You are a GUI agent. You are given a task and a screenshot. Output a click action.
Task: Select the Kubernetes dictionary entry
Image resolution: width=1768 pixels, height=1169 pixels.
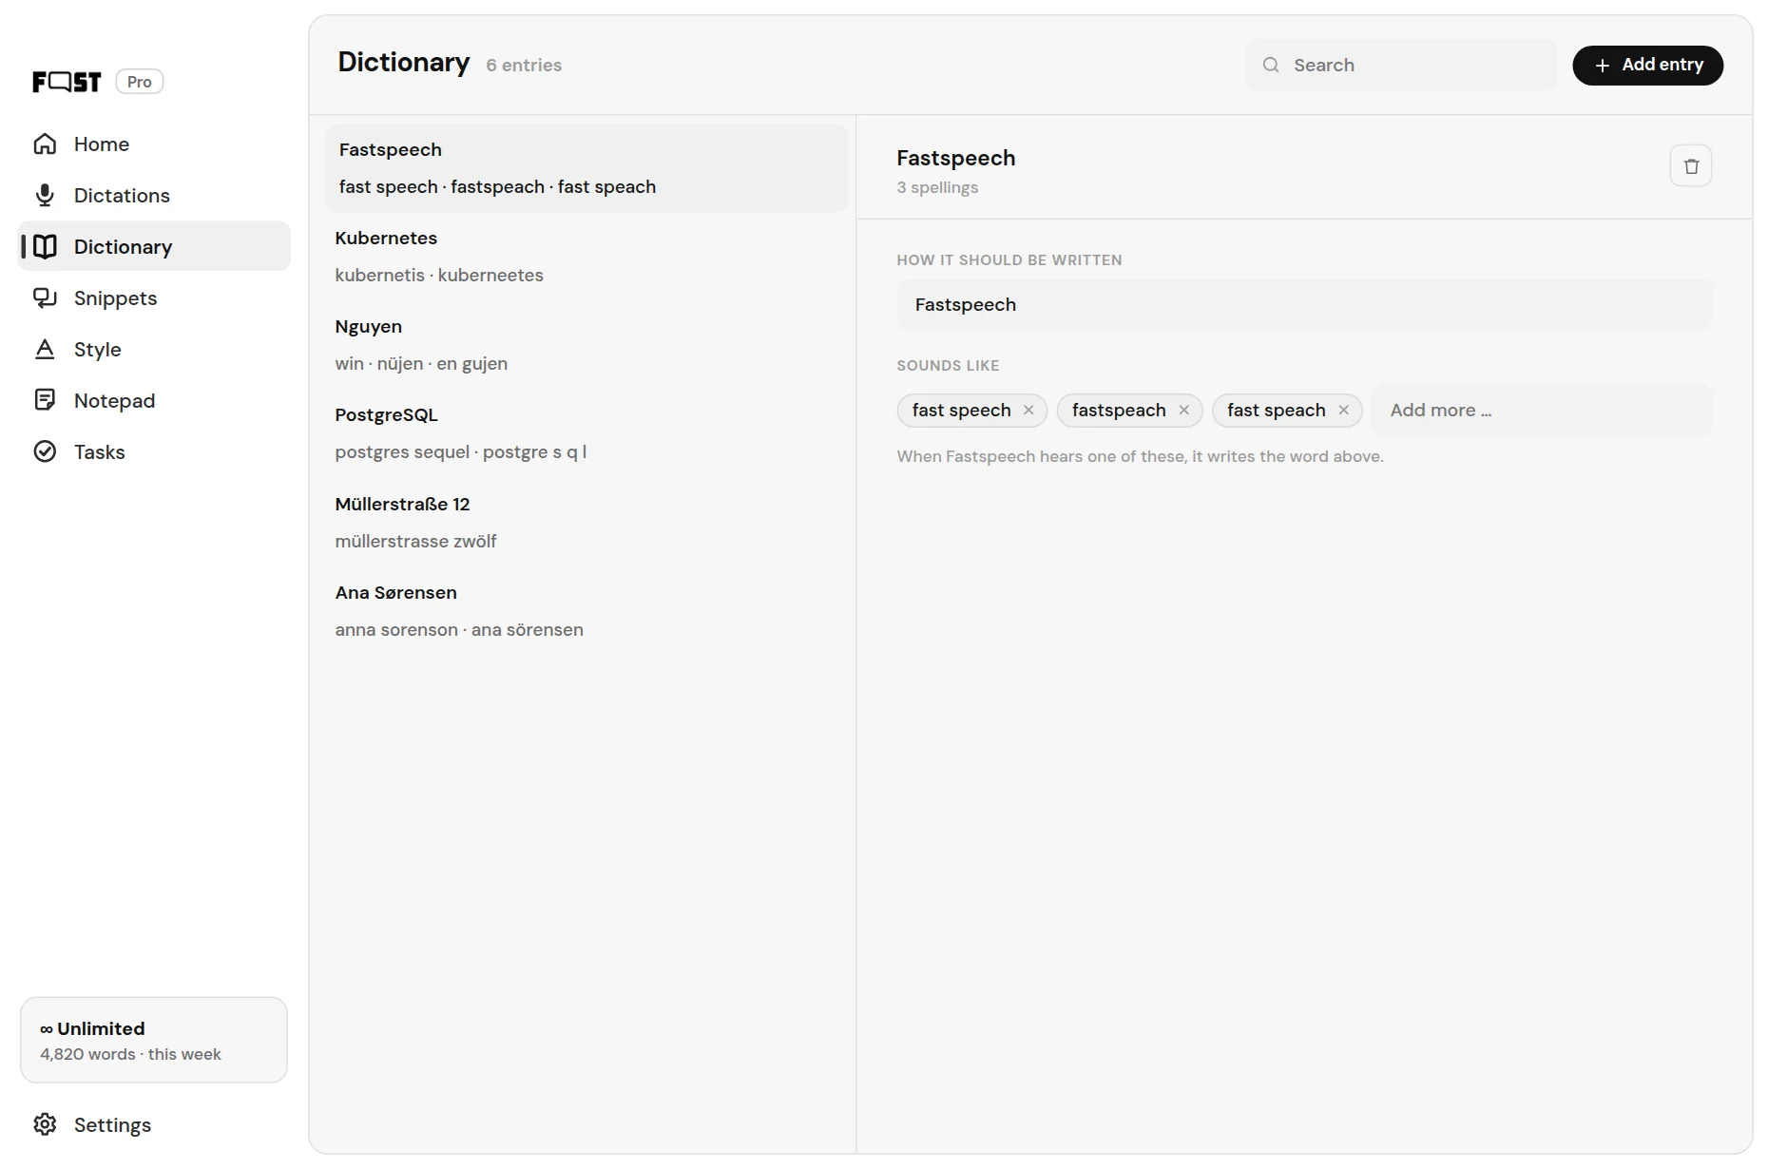click(586, 257)
